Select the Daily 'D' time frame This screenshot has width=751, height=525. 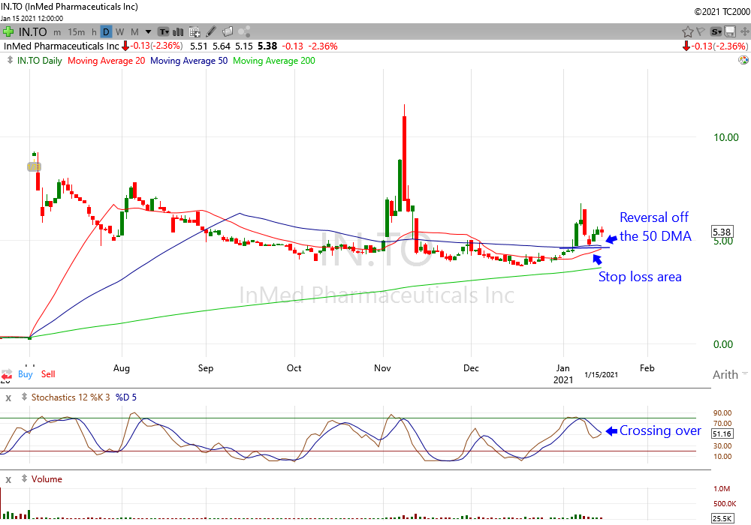pos(107,32)
